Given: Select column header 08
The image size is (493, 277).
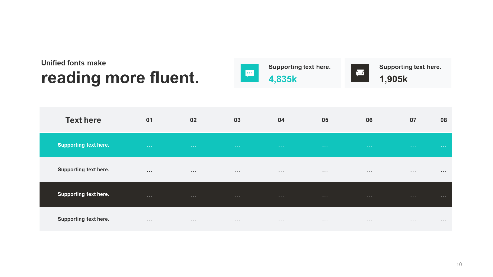Looking at the screenshot, I should pos(443,120).
